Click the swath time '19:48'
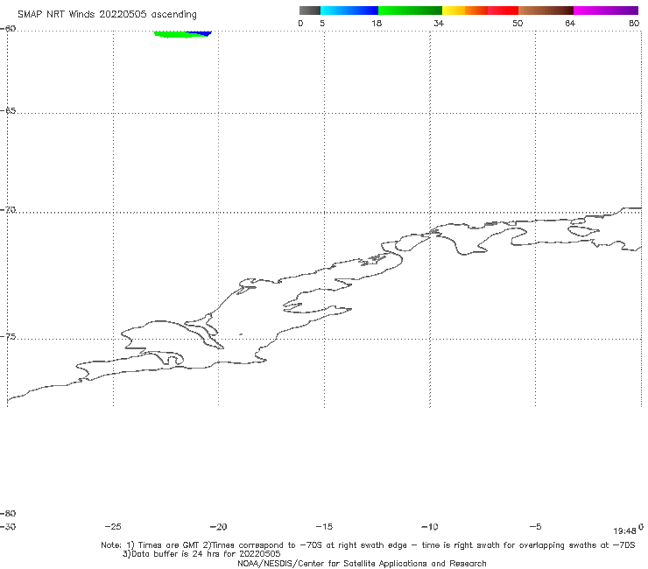This screenshot has height=569, width=648. [x=624, y=531]
